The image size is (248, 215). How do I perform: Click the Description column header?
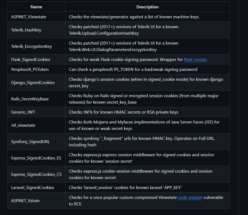coord(147,7)
